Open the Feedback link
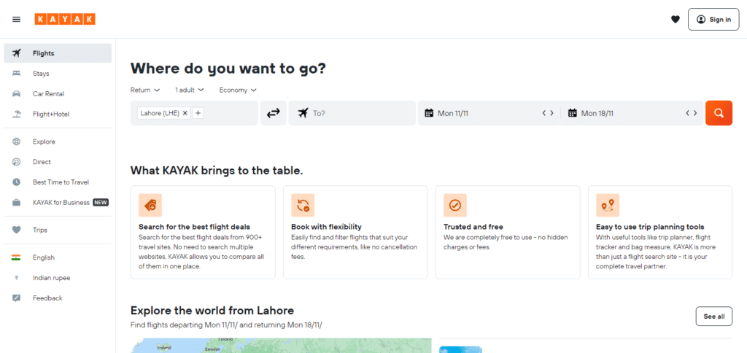This screenshot has height=353, width=747. click(58, 298)
